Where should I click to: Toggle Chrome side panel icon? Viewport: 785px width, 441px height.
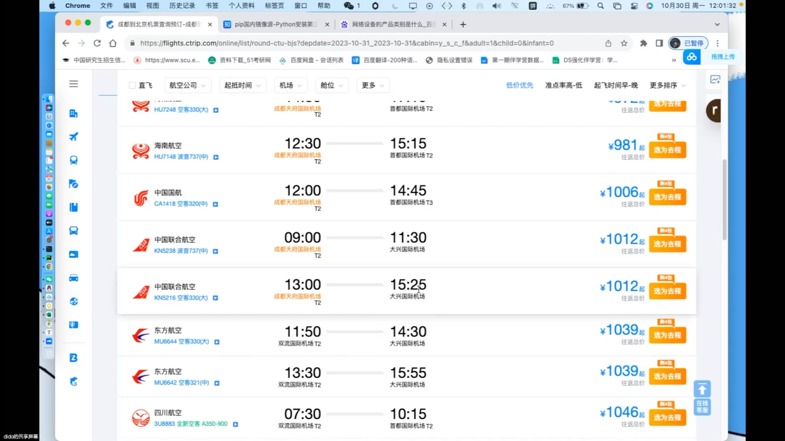[659, 43]
